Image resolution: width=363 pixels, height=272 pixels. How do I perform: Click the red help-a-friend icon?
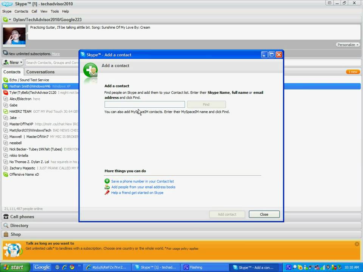coord(107,192)
